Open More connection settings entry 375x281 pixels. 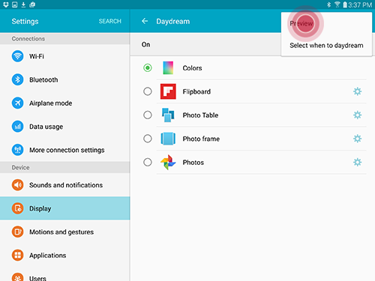tap(65, 150)
